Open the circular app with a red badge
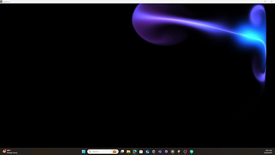The height and width of the screenshot is (155, 275). click(185, 151)
